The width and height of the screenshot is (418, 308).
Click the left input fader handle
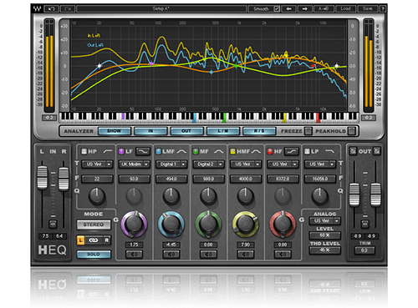(x=43, y=178)
